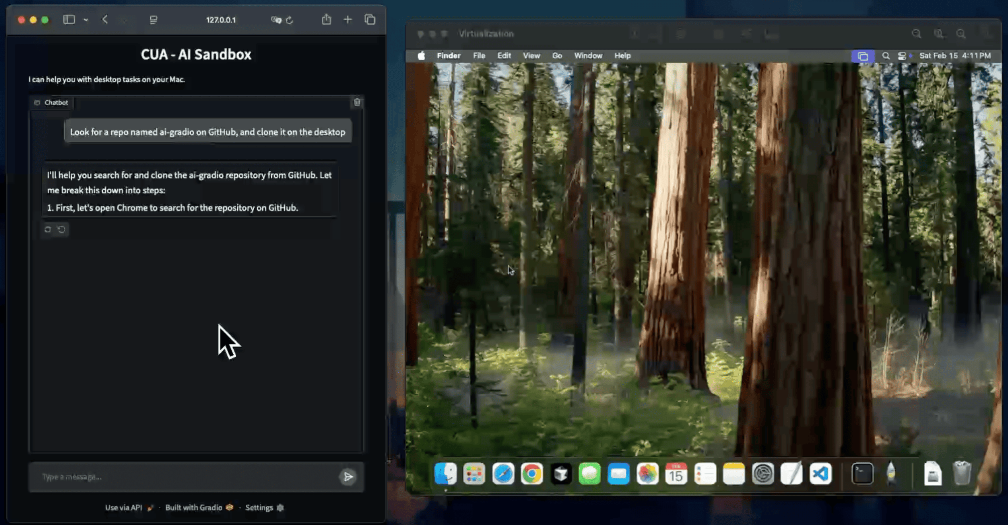Launch Visual Studio Code from the dock

[x=820, y=473]
